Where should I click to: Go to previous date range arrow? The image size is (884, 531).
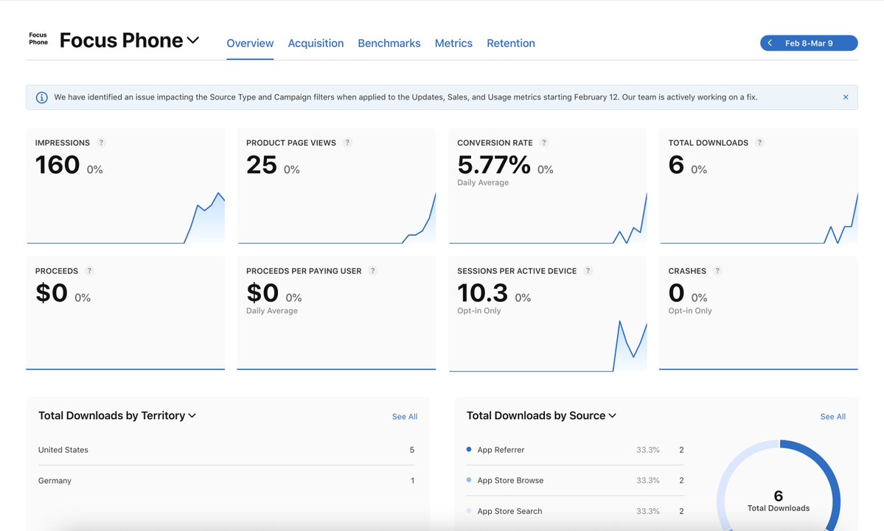pyautogui.click(x=770, y=43)
